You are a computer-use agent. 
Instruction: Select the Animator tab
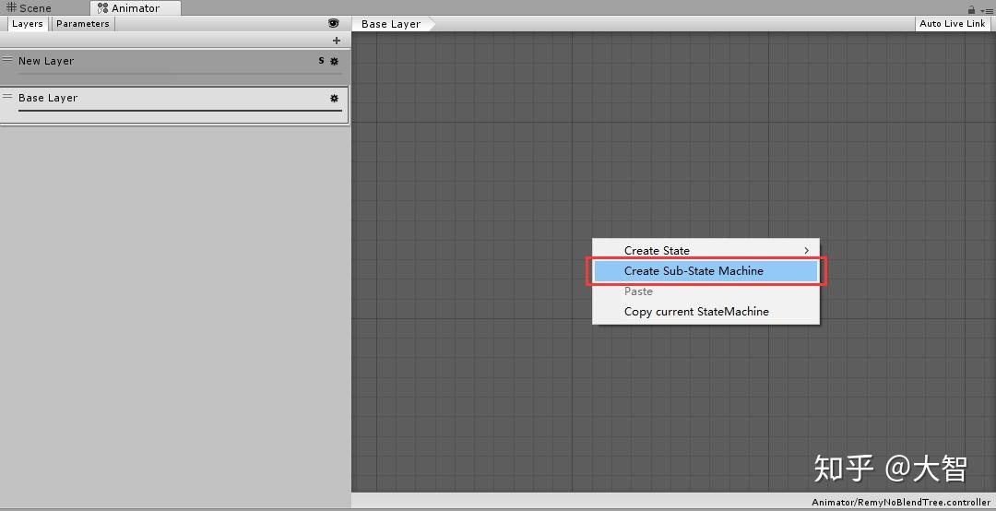[136, 8]
